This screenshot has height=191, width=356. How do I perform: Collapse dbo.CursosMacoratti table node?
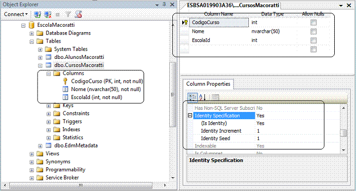click(40, 66)
